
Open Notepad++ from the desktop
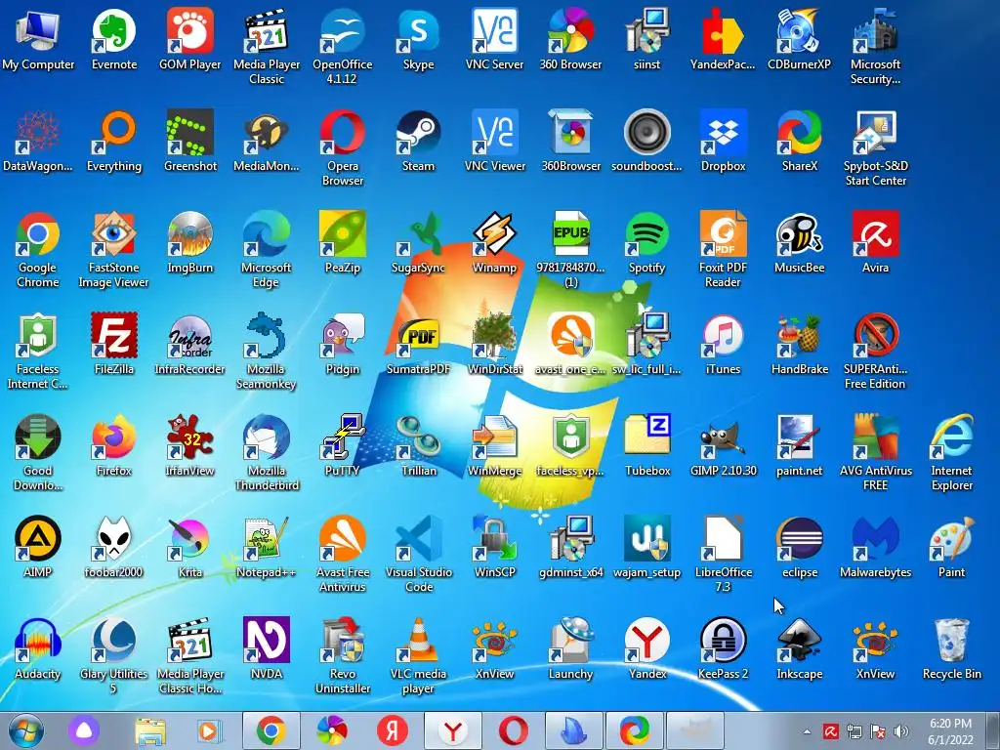click(266, 547)
